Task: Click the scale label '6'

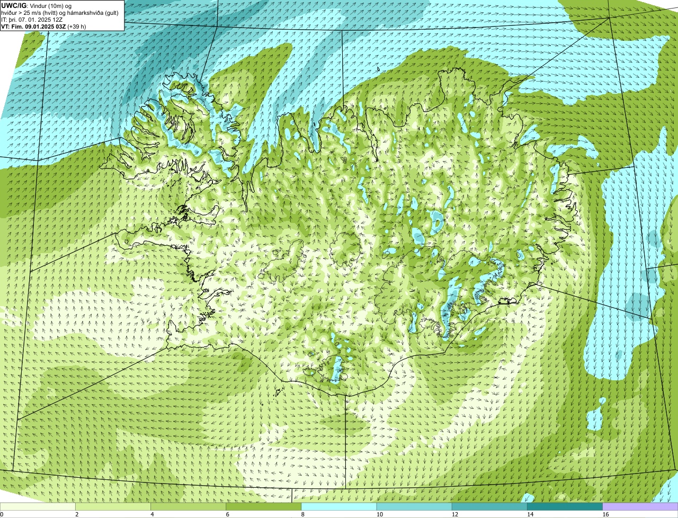Action: [x=227, y=514]
